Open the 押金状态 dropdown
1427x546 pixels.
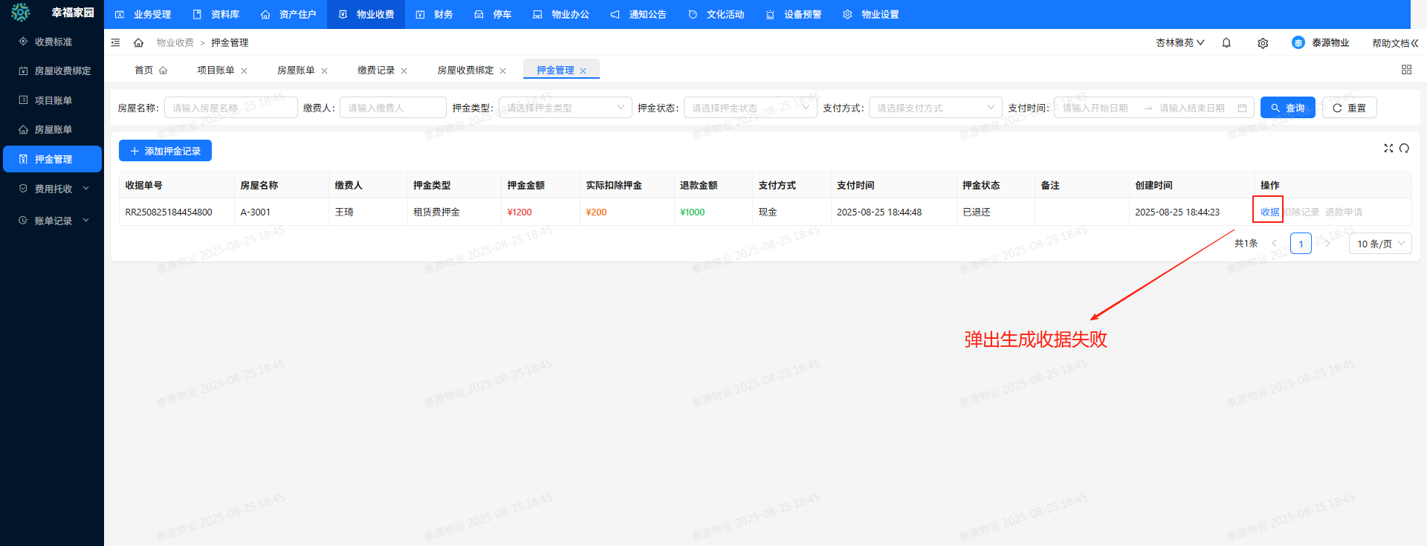coord(749,108)
